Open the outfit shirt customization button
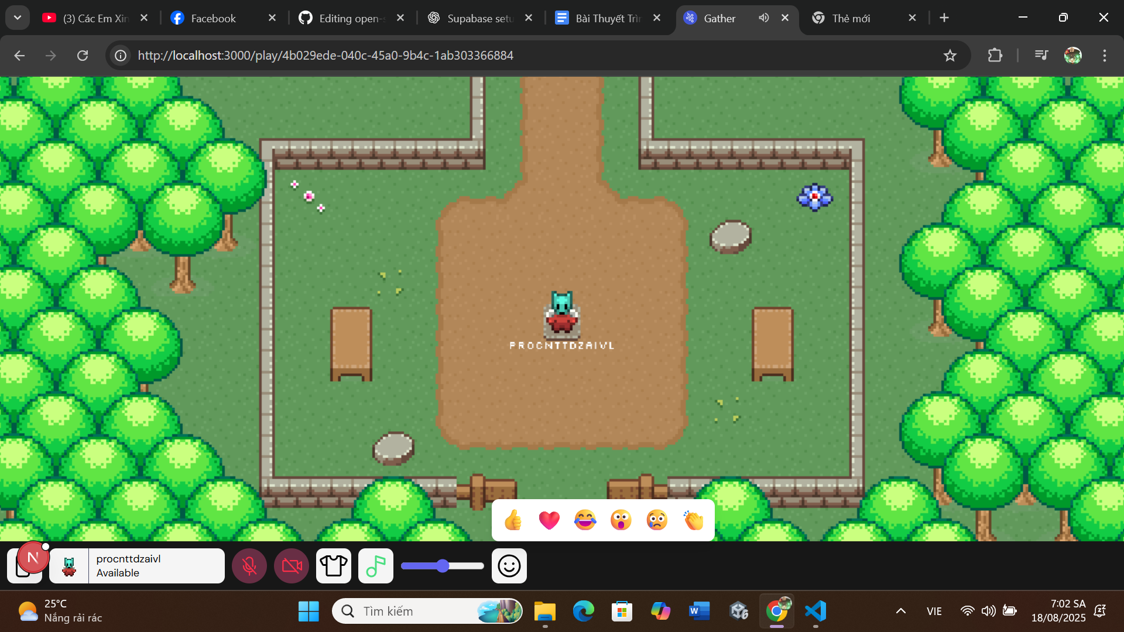This screenshot has height=632, width=1124. click(334, 566)
